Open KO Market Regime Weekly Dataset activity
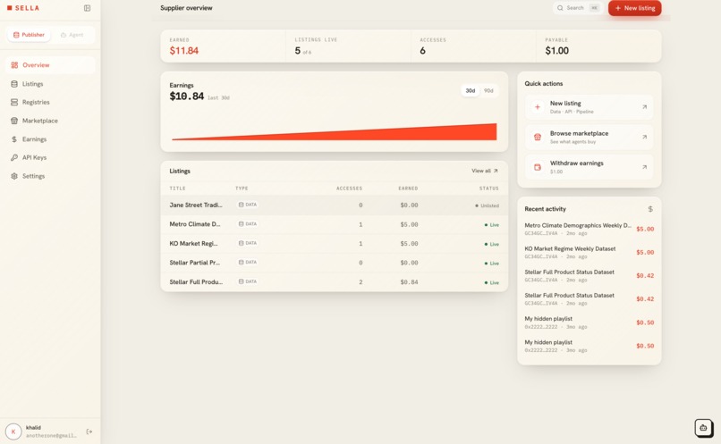Screen dimensions: 721x444 point(589,252)
